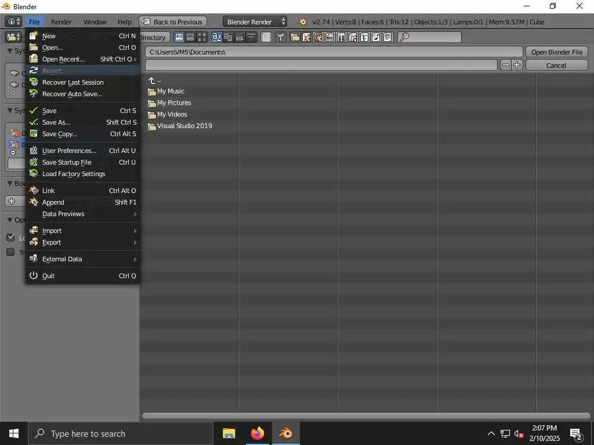Click the Blender logo in the info header

(302, 22)
